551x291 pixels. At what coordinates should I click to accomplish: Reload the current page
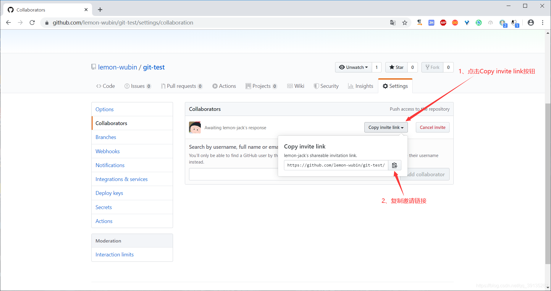coord(32,22)
